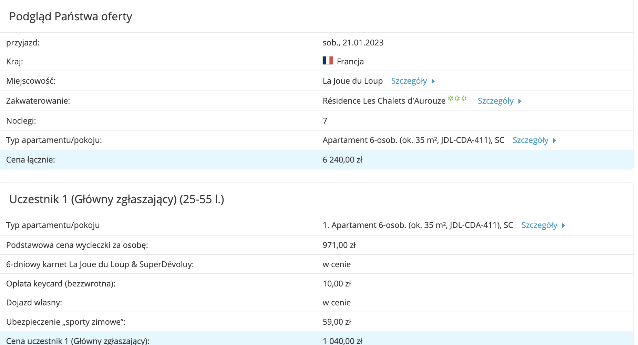Click the label przyjazd:
638x345 pixels.
click(23, 43)
